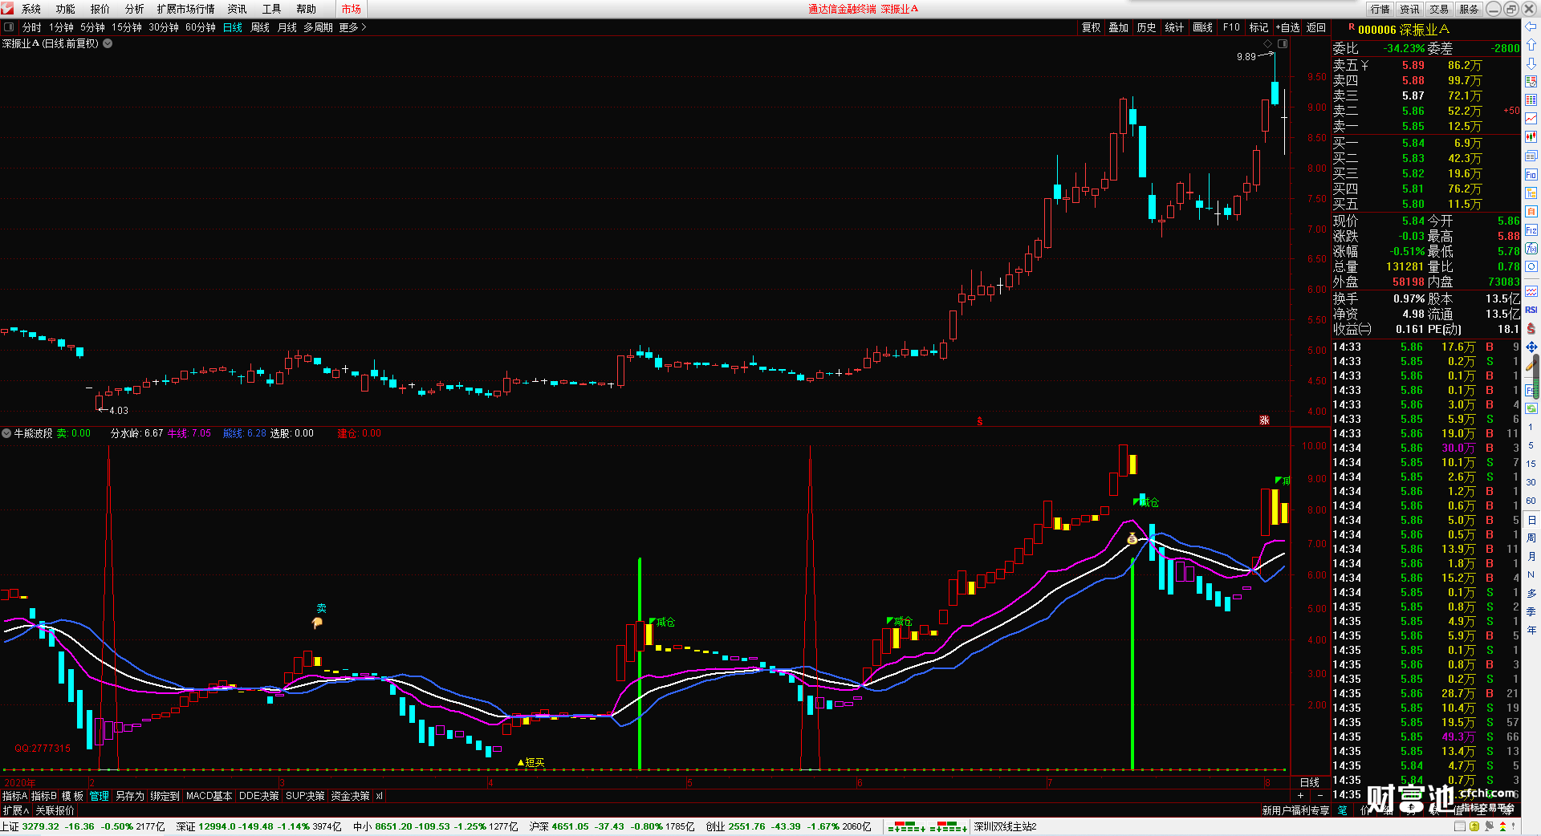Click the small square icon above main chart
The height and width of the screenshot is (836, 1541).
(1283, 43)
